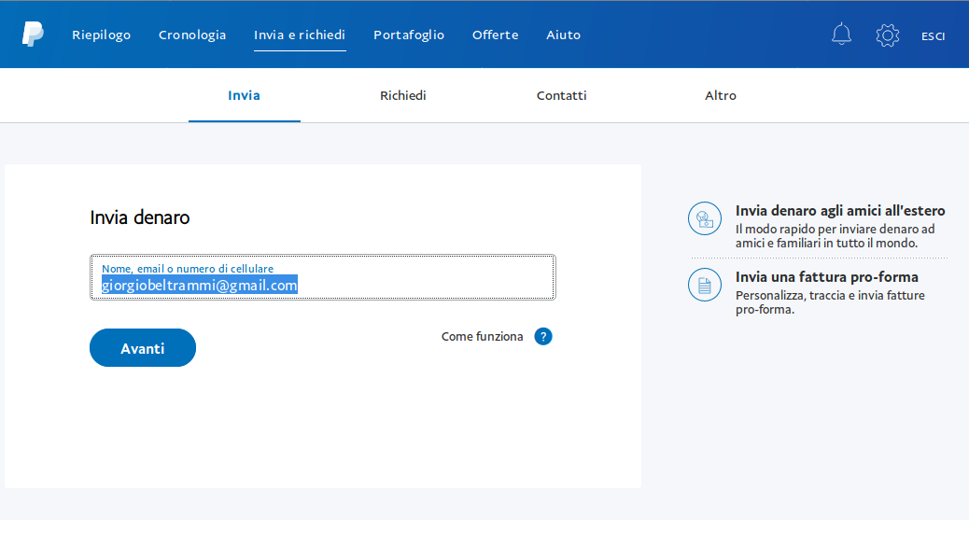
Task: Open Aiuto in the header menu
Action: [x=563, y=35]
